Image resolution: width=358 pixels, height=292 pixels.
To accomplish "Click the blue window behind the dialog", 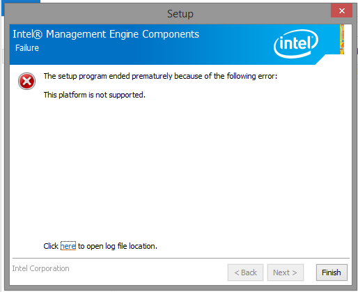I will [x=21, y=1].
